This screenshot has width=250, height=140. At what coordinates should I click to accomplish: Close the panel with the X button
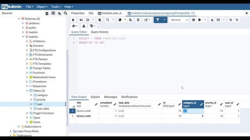[246, 13]
